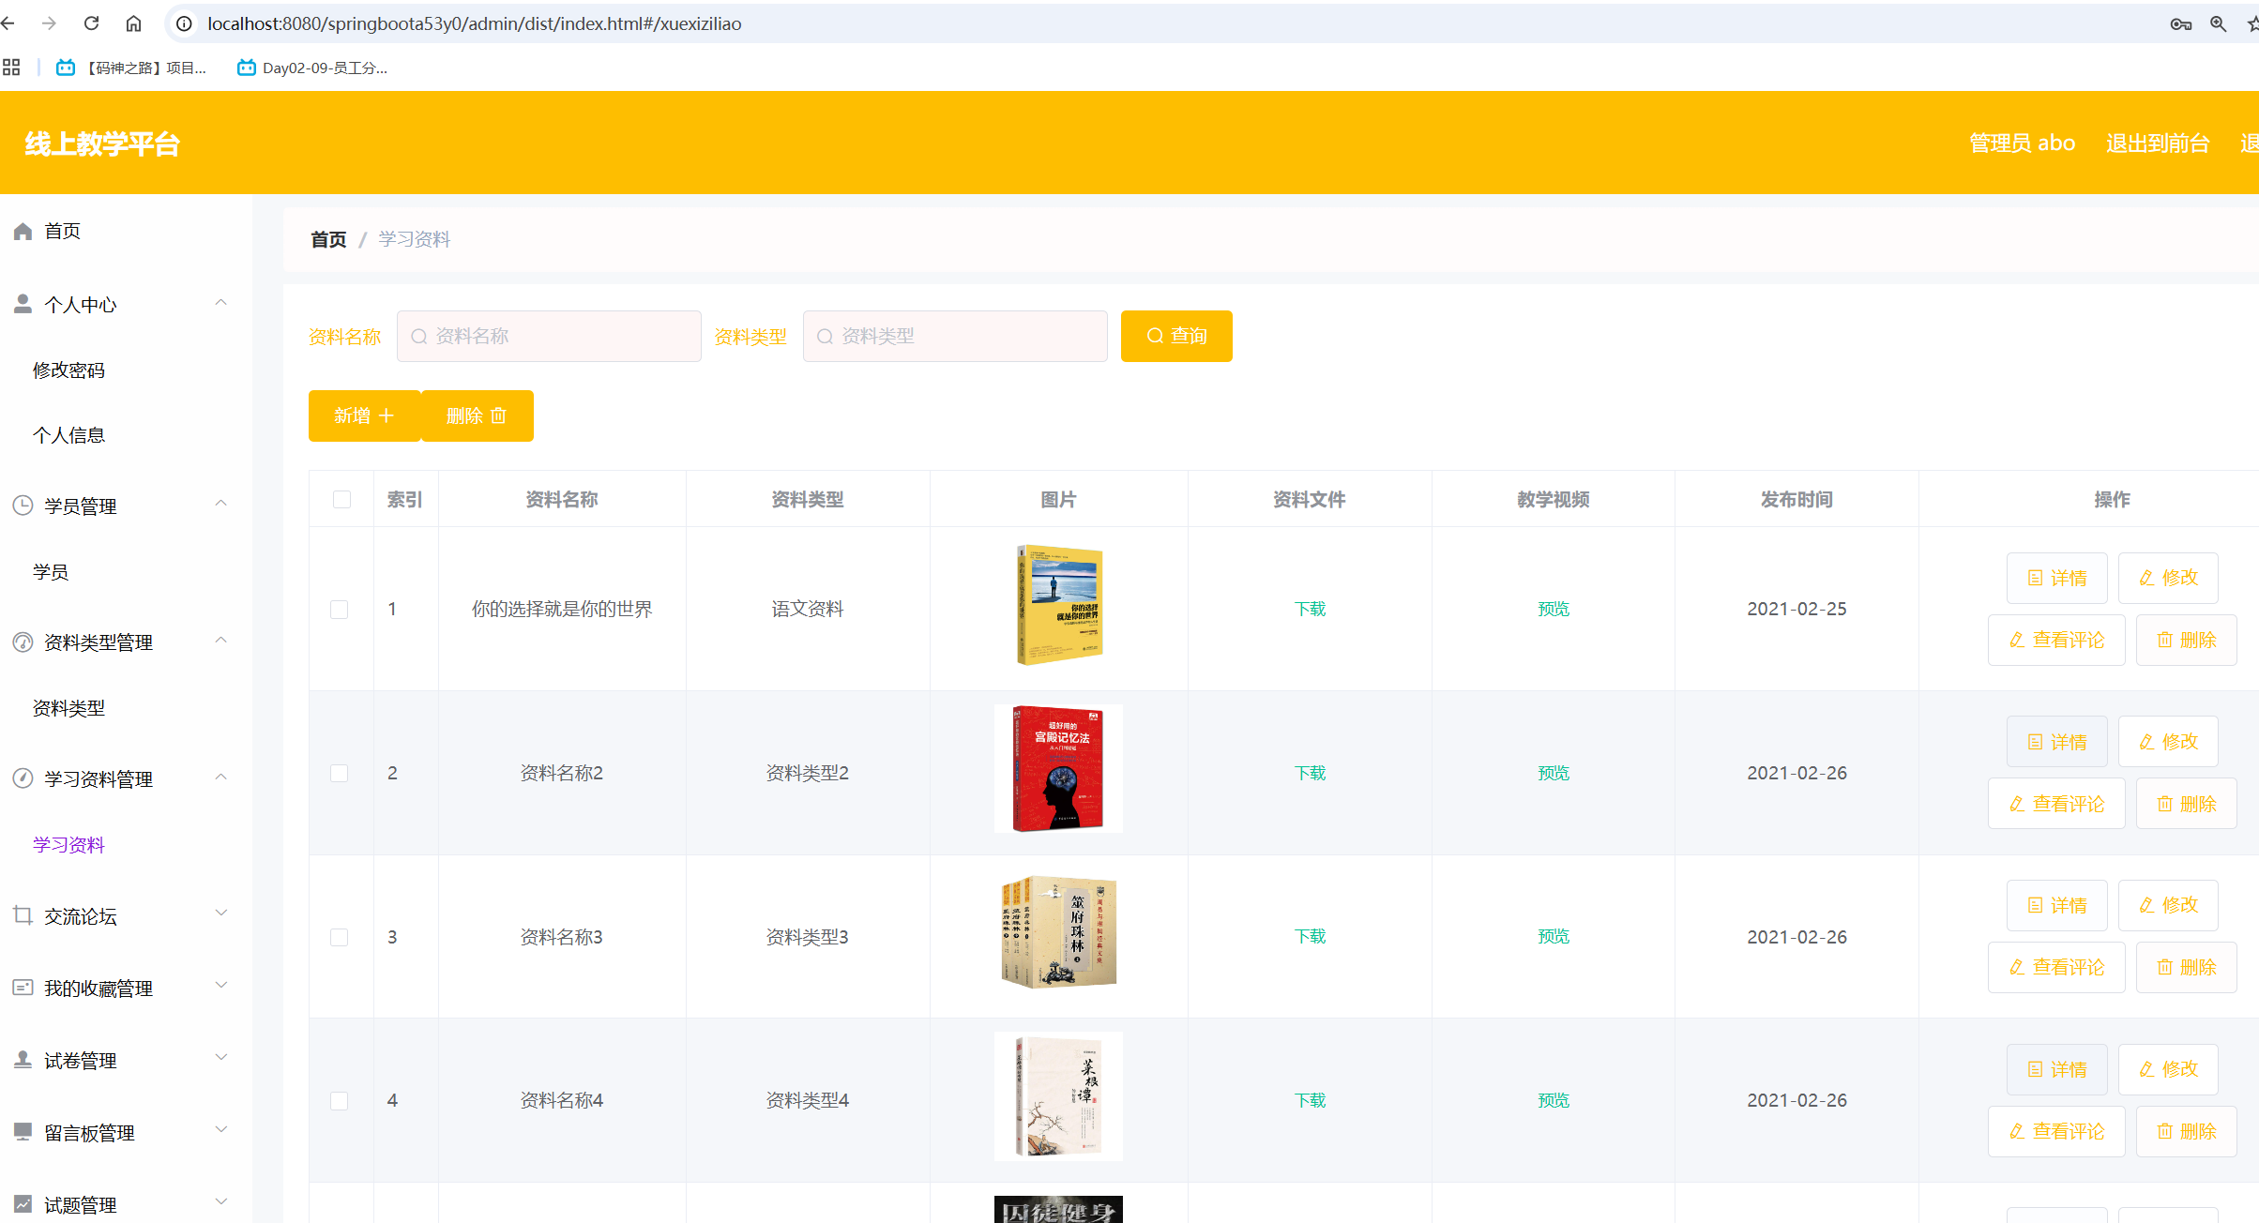Focus the 资料类型 search field

pyautogui.click(x=955, y=336)
